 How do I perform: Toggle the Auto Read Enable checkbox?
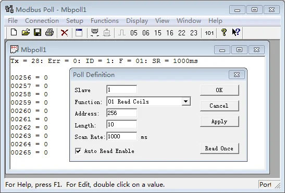78,151
